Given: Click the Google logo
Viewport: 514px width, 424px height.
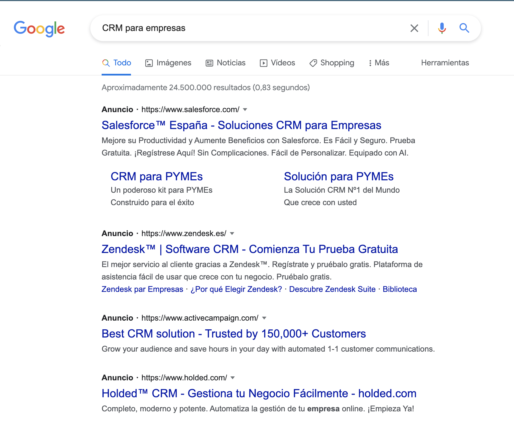Looking at the screenshot, I should tap(39, 28).
